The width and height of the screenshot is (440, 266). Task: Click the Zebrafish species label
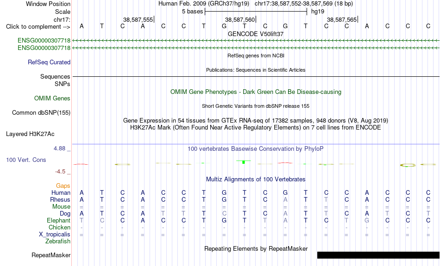[x=58, y=241]
